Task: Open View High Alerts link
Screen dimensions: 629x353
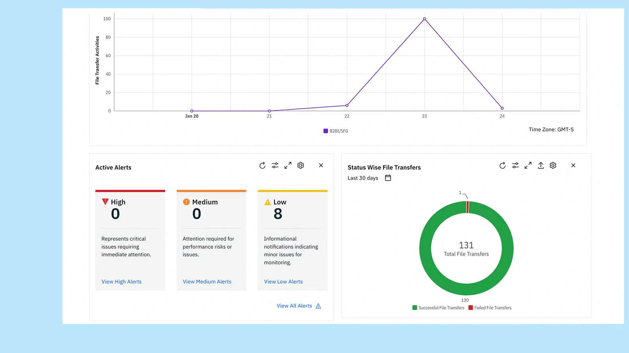Action: [122, 282]
